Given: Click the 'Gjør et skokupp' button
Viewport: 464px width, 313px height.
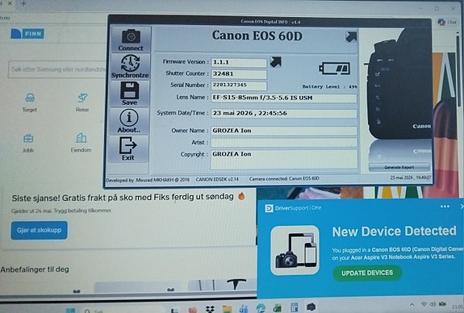Looking at the screenshot, I should coord(39,230).
